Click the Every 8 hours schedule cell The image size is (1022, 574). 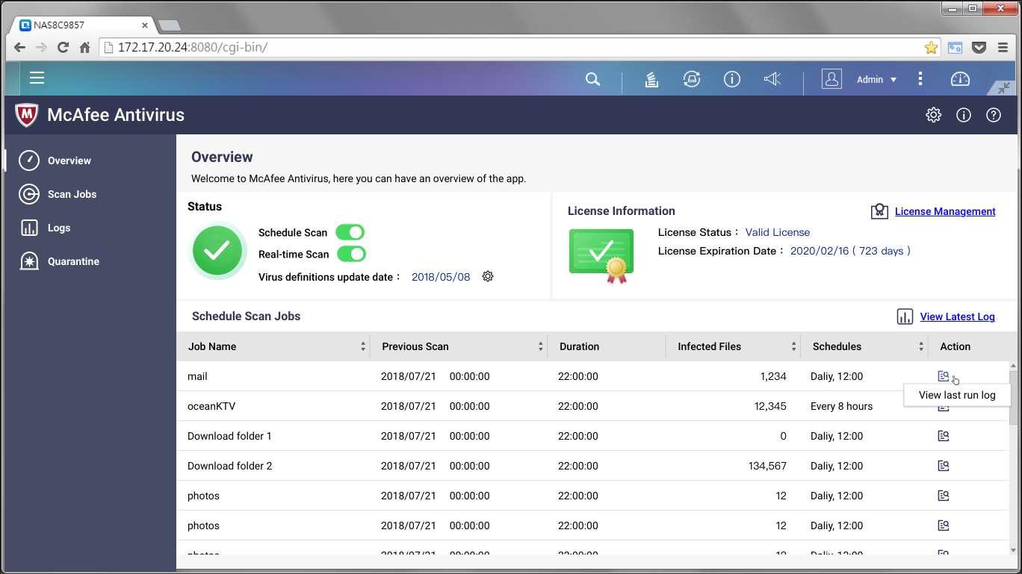(x=841, y=406)
